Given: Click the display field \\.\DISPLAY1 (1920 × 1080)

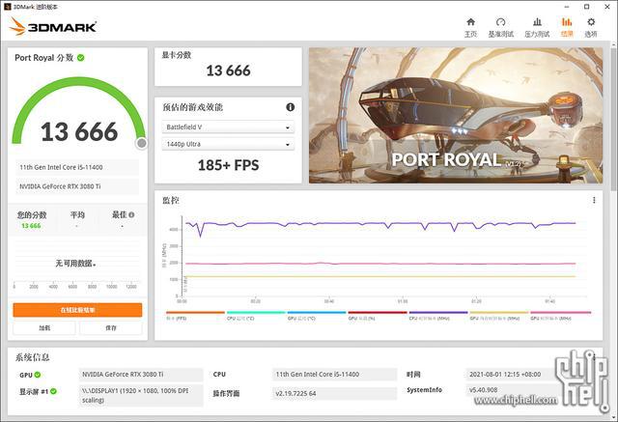Looking at the screenshot, I should click(141, 395).
